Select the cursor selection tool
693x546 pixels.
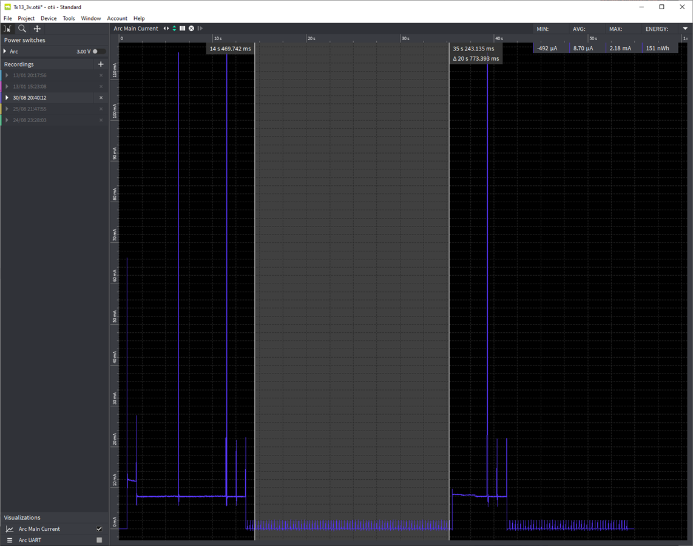7,29
